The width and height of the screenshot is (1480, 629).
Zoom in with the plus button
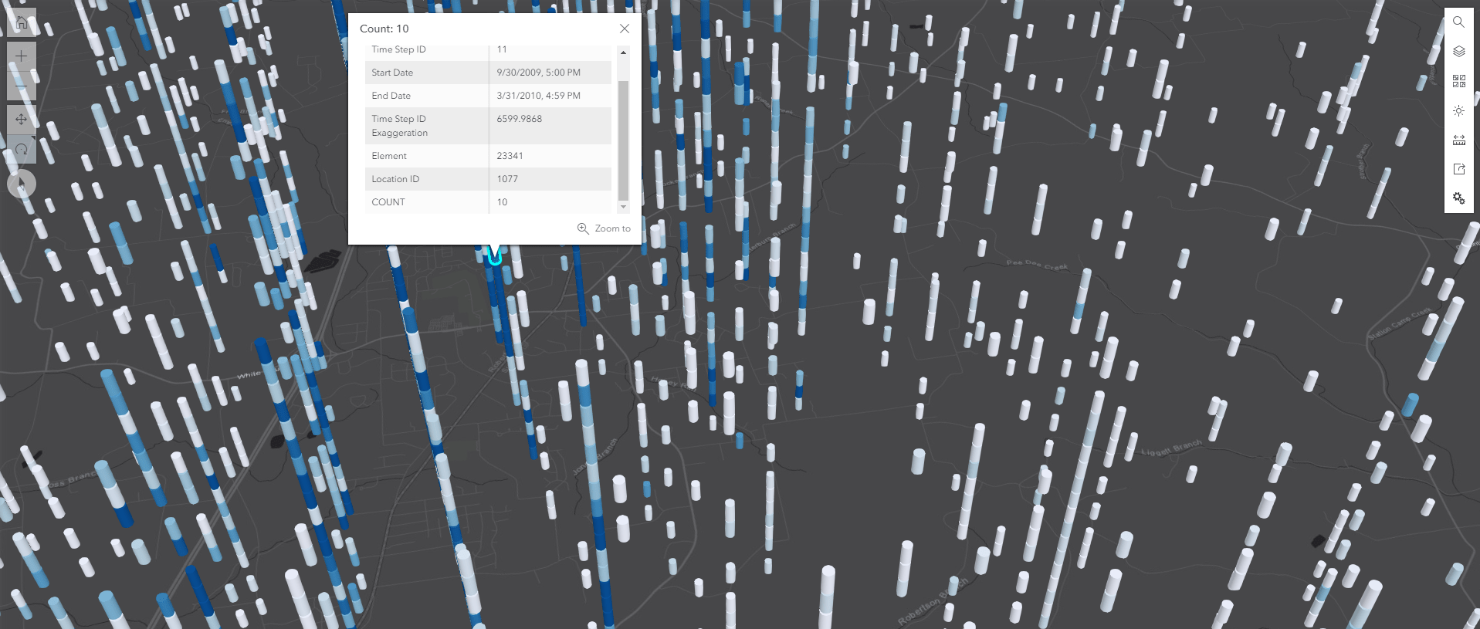pyautogui.click(x=22, y=56)
